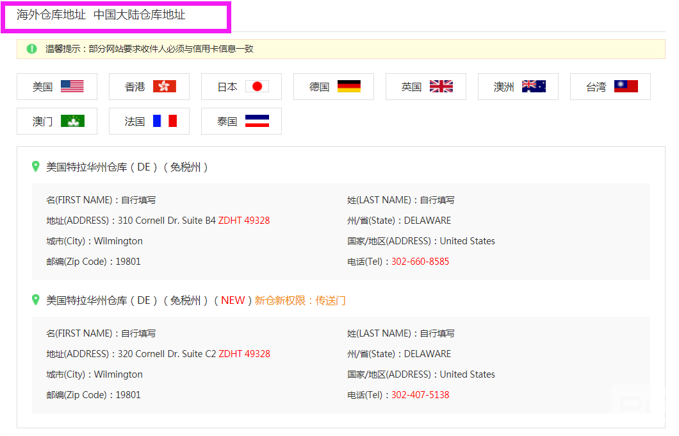Switch to 中国大陆仓库地址 tab
The height and width of the screenshot is (436, 679).
click(139, 15)
